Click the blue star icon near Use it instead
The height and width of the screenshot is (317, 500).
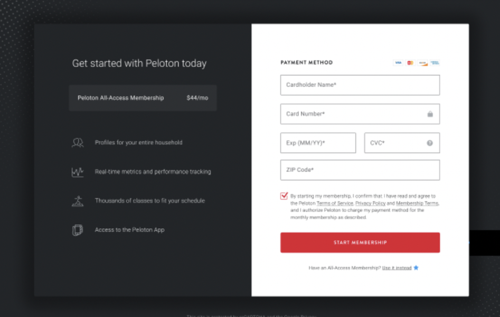416,268
